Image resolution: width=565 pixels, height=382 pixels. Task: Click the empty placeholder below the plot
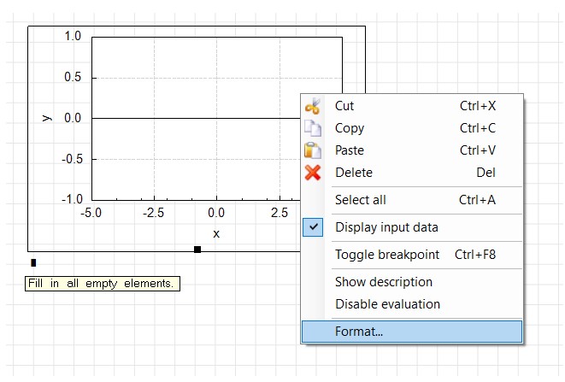[x=33, y=263]
